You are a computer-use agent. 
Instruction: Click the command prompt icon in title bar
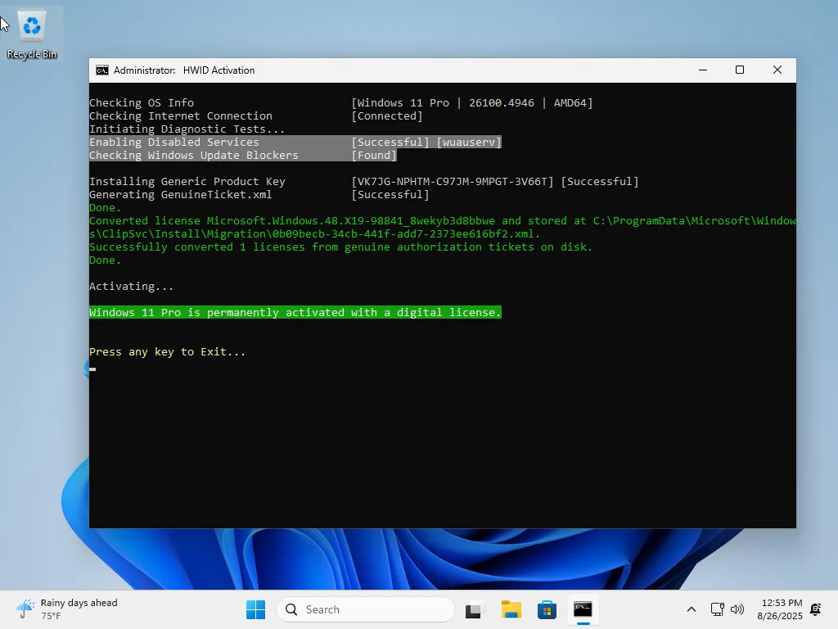click(x=101, y=70)
